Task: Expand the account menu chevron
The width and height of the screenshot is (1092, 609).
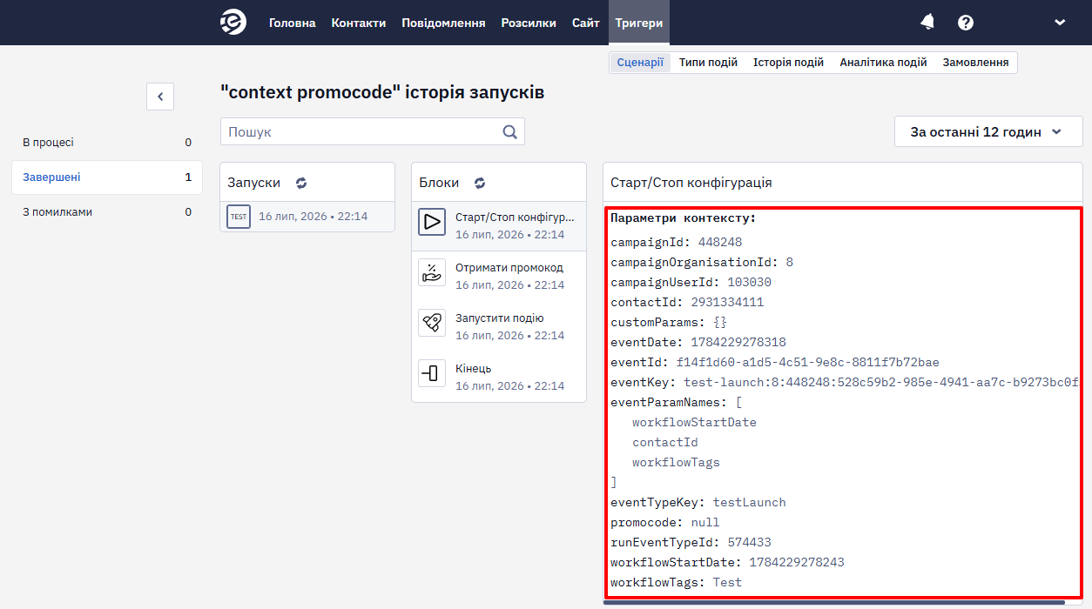Action: 1060,23
